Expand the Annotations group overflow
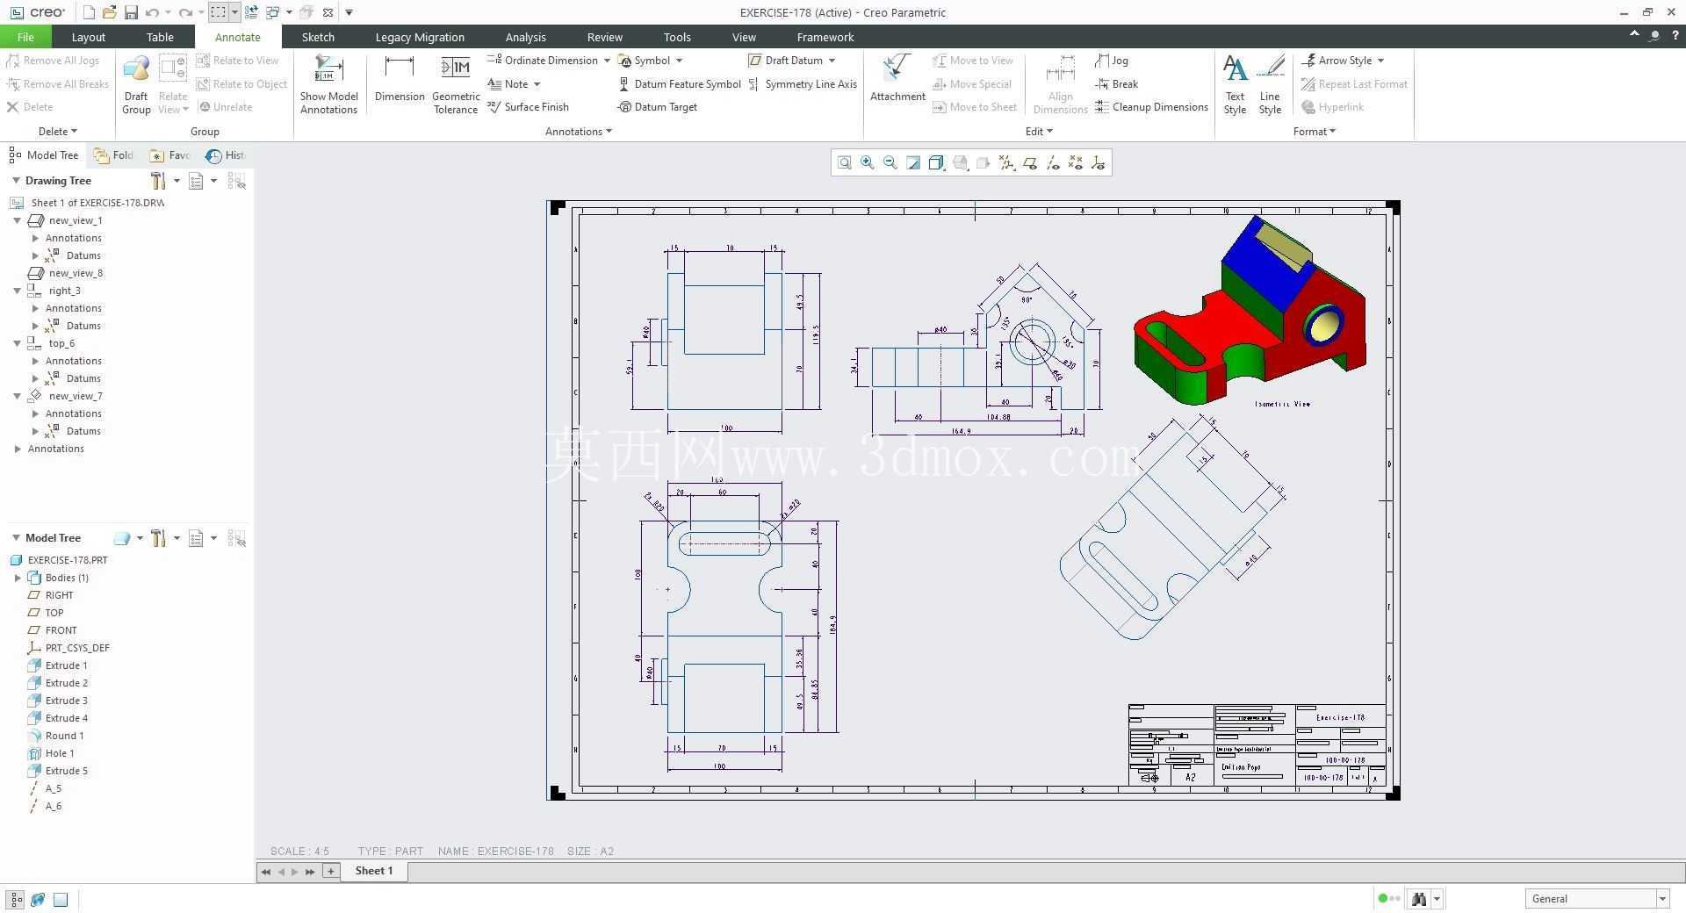This screenshot has width=1686, height=913. coord(579,132)
